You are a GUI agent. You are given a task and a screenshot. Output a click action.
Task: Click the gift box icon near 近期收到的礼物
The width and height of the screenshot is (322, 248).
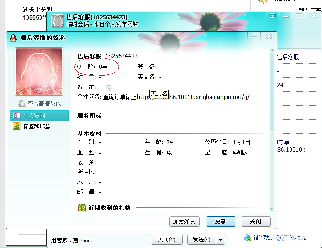click(x=82, y=208)
